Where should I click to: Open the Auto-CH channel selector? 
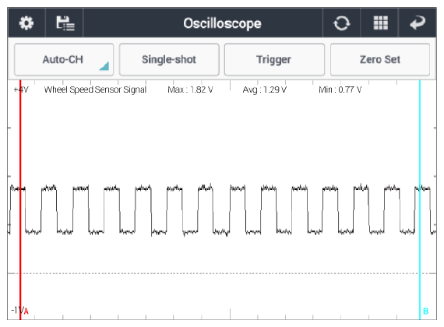click(x=64, y=59)
